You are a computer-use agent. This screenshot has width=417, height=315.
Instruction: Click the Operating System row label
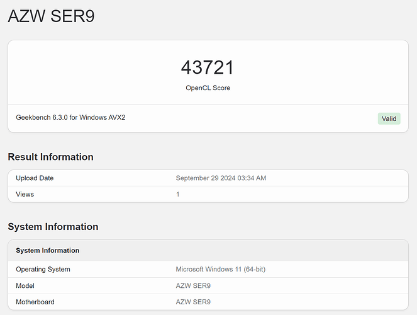(43, 270)
